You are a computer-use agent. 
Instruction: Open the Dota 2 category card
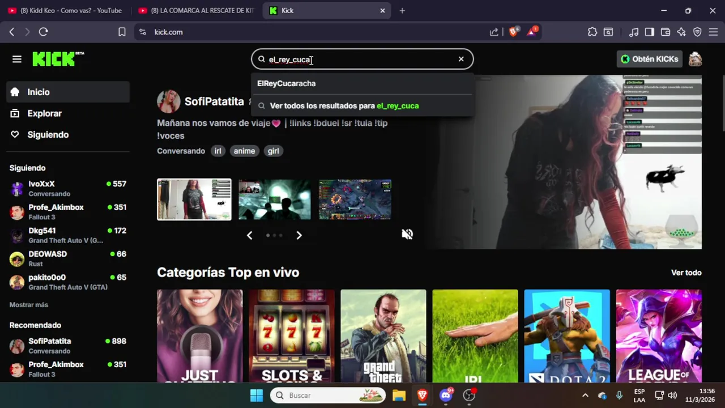[x=567, y=336]
